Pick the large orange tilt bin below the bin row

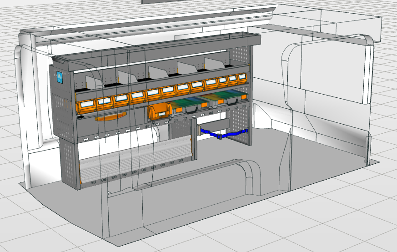[159, 111]
